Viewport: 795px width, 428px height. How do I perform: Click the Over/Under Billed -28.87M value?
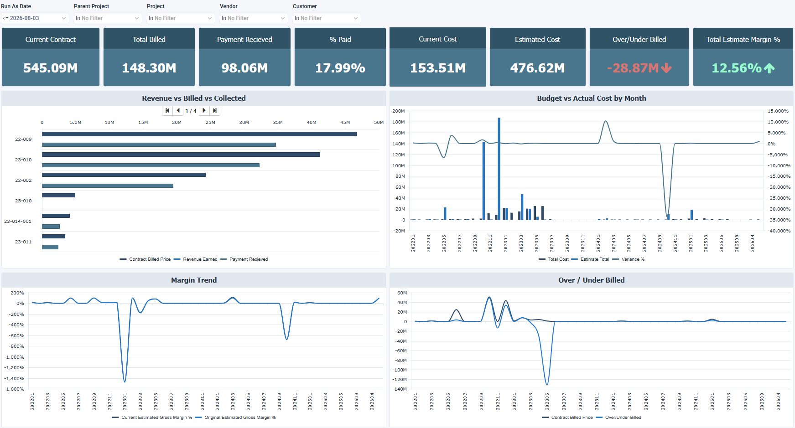coord(633,68)
